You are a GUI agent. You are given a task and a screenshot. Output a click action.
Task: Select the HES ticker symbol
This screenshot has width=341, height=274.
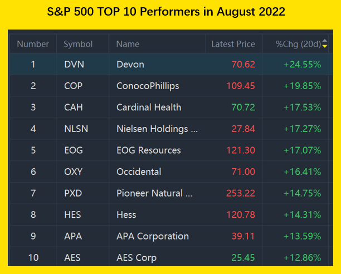(72, 215)
